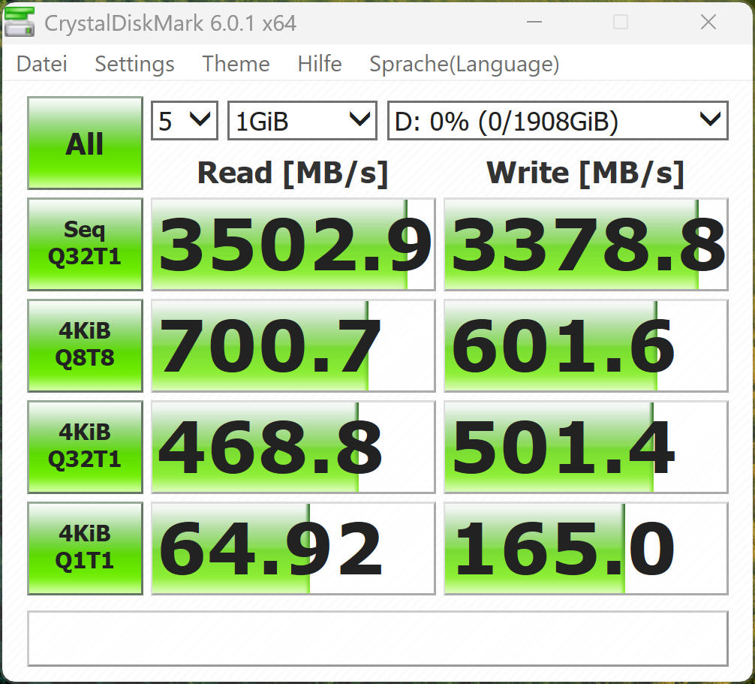
Task: Click the CrystalDiskMark app icon in title bar
Action: [20, 23]
